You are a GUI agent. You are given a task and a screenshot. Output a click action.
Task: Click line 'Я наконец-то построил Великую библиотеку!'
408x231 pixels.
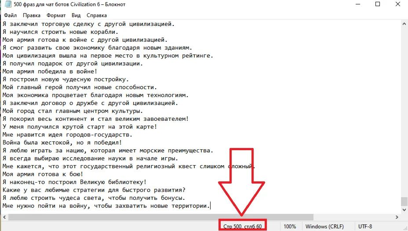[74, 182]
